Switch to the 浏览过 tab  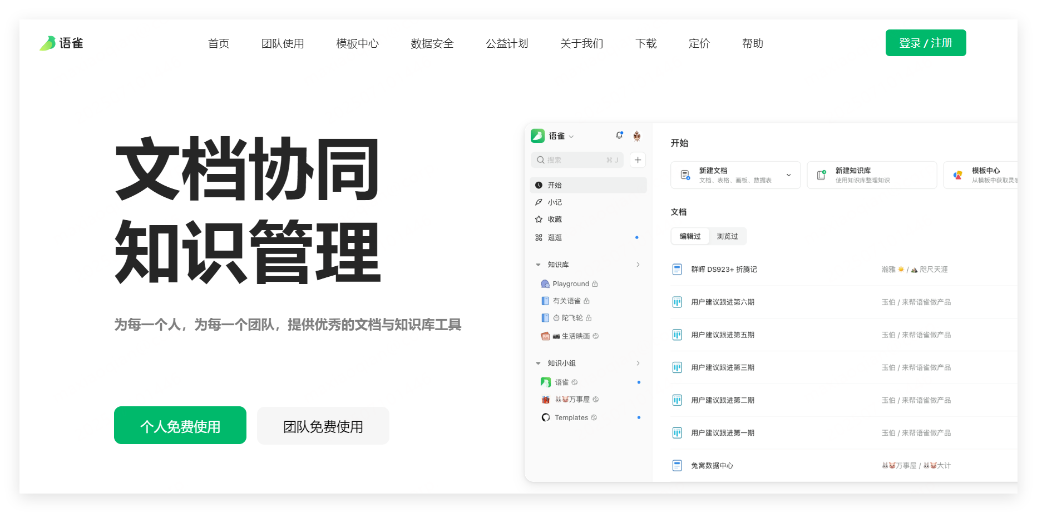pyautogui.click(x=727, y=236)
